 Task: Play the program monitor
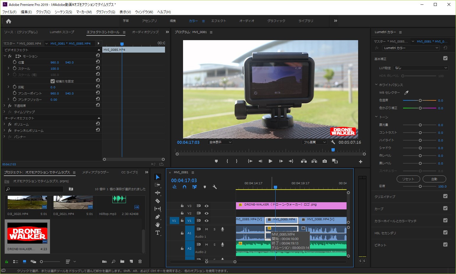click(x=270, y=161)
